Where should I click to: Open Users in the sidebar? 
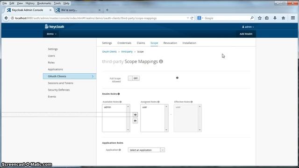[51, 56]
